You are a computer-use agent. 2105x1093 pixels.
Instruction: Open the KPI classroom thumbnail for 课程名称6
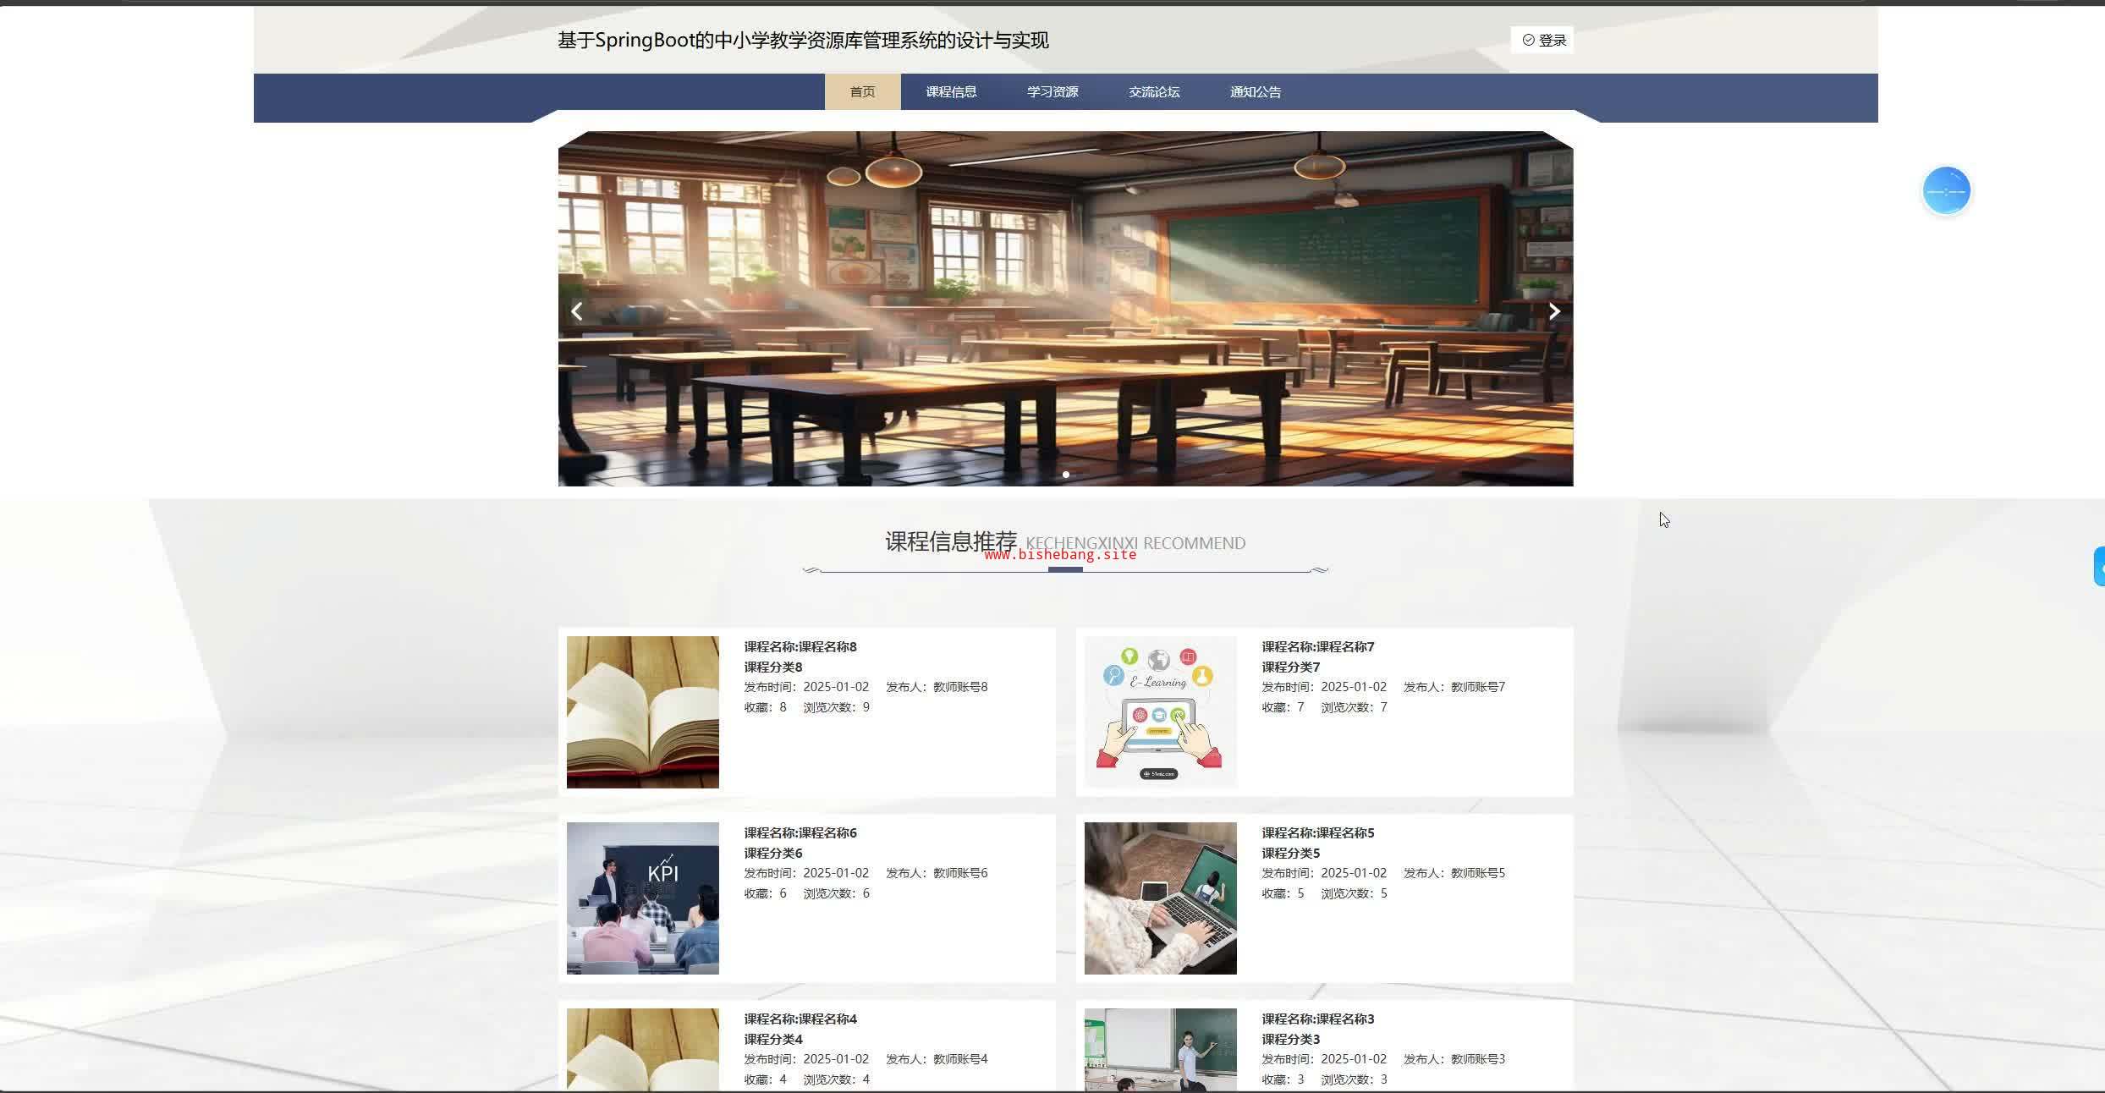(x=642, y=898)
